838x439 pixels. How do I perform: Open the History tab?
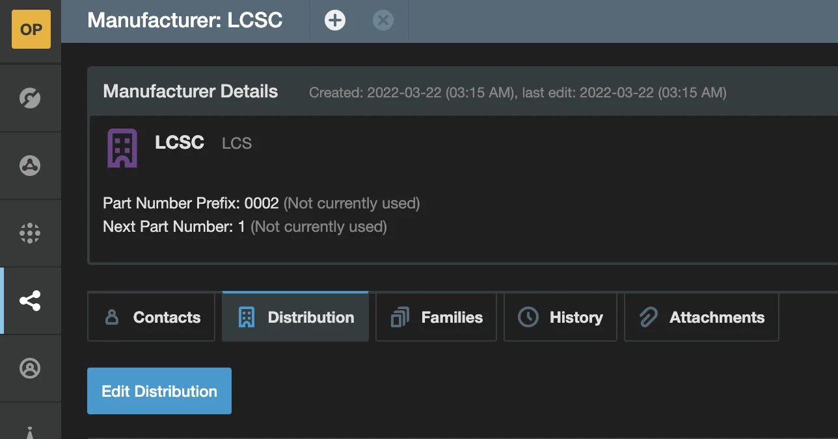click(x=561, y=318)
